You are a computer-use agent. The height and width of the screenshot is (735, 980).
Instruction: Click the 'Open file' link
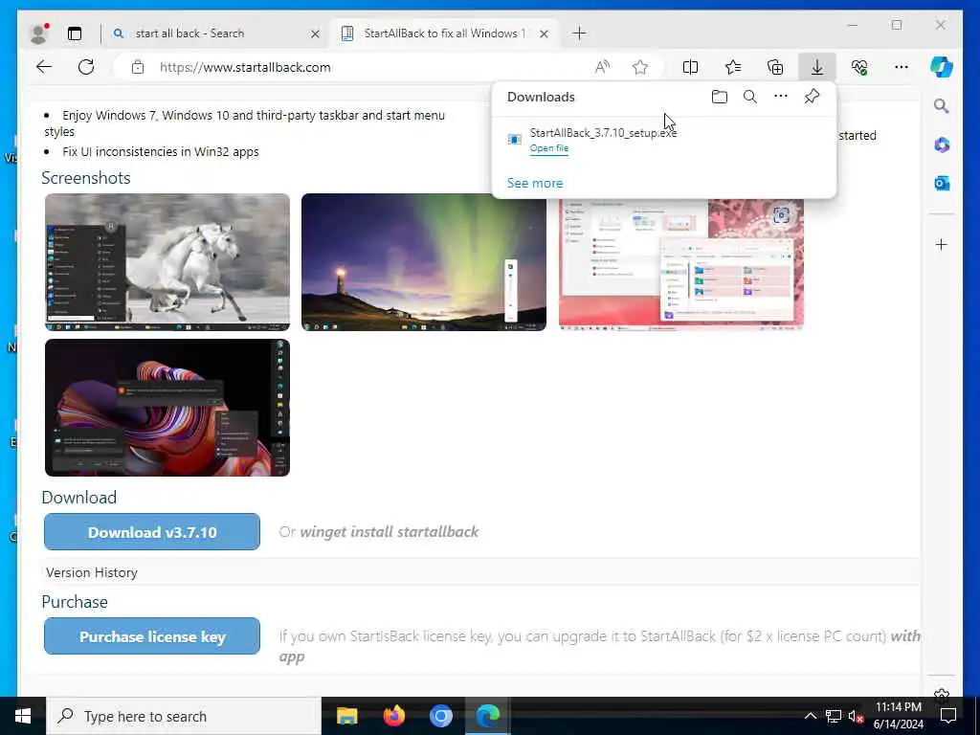[x=549, y=148]
